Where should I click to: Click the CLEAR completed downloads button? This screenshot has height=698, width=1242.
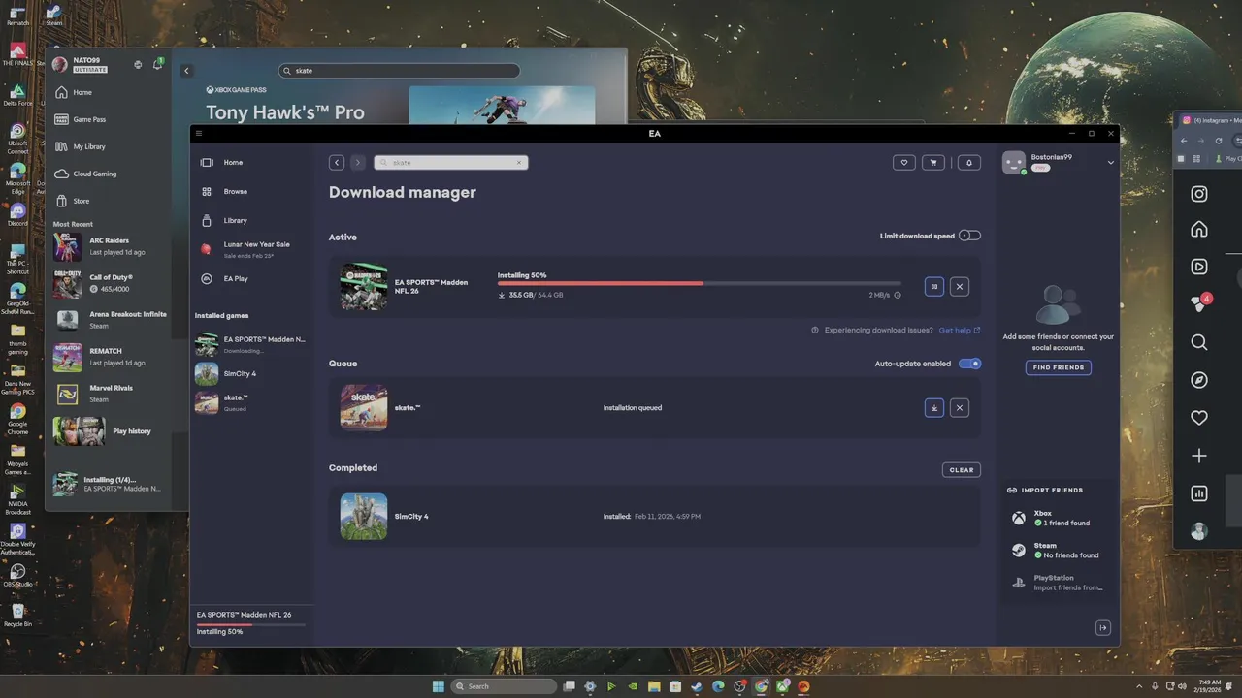coord(962,470)
